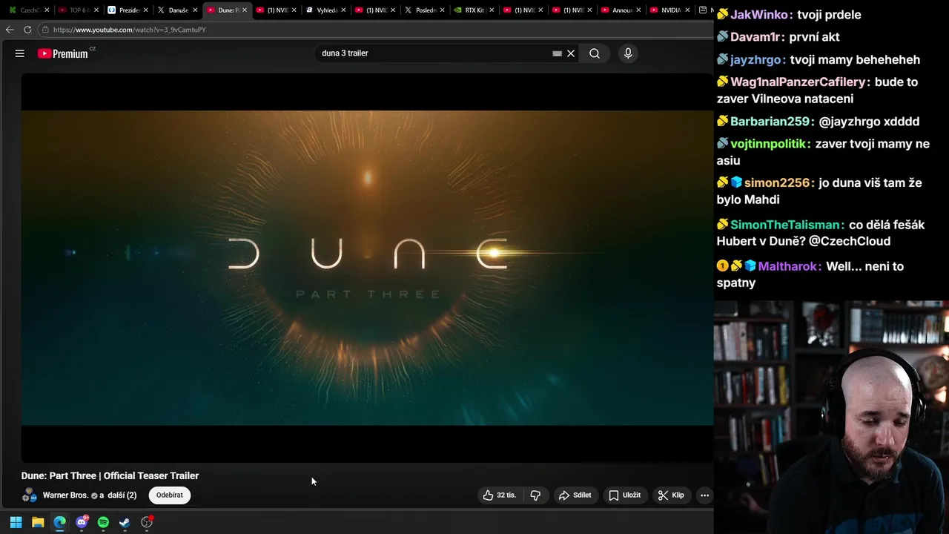Run search with the magnifier button
The width and height of the screenshot is (949, 534).
(595, 53)
